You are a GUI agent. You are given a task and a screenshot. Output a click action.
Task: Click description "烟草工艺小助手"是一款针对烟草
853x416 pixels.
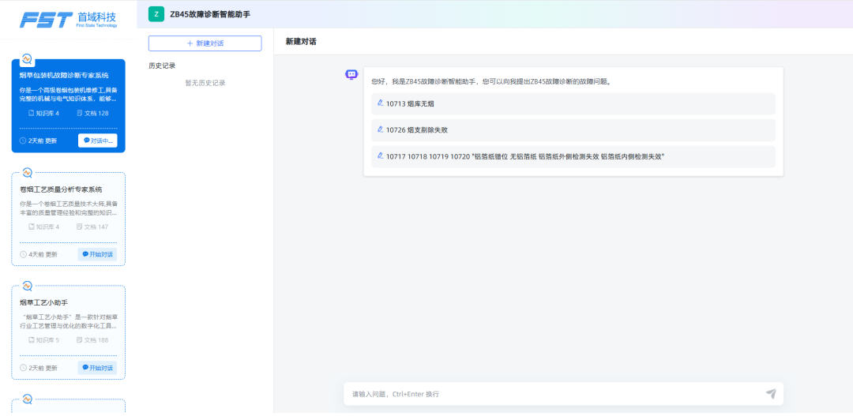coord(69,321)
